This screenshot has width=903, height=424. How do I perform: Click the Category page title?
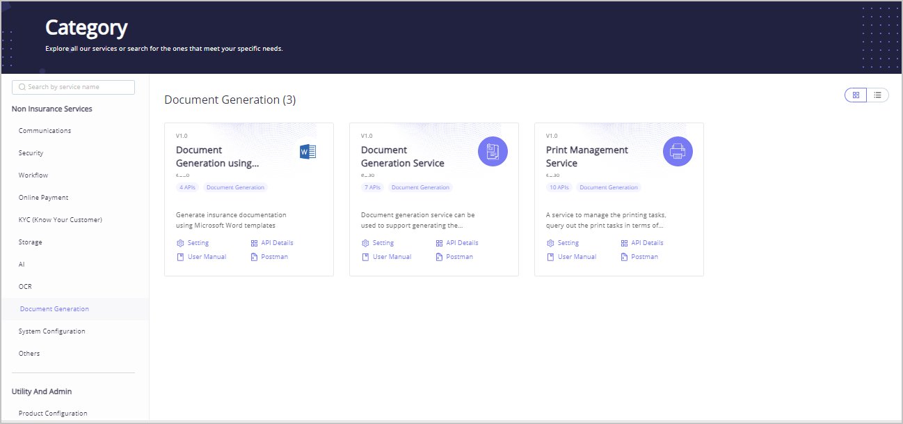coord(86,27)
